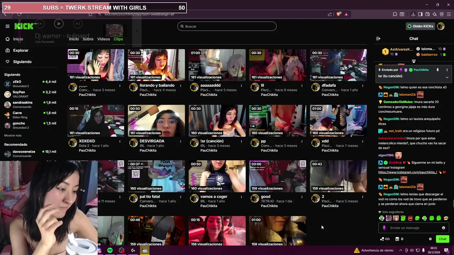Open the chat shop icon showing 0
This screenshot has height=255, width=454.
(x=399, y=239)
